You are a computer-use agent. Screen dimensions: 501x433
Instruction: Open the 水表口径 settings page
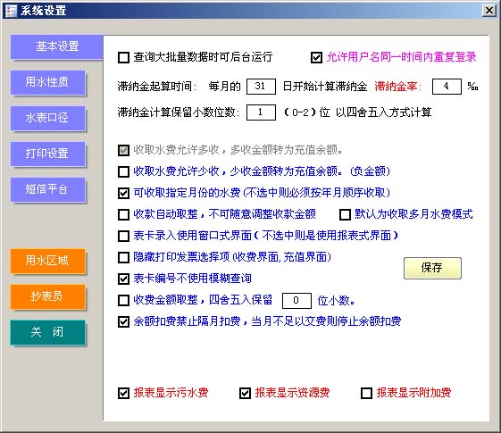coord(48,118)
